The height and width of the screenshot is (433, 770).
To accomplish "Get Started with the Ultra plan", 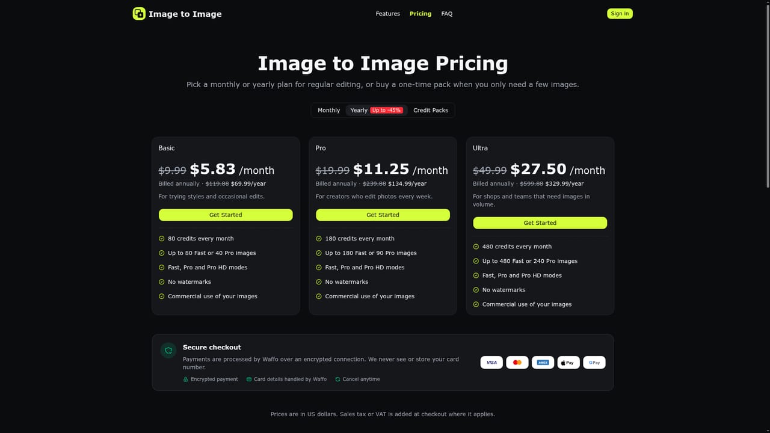I will click(x=540, y=223).
